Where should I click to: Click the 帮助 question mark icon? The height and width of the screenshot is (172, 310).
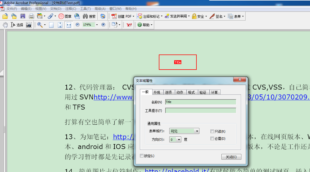140,25
